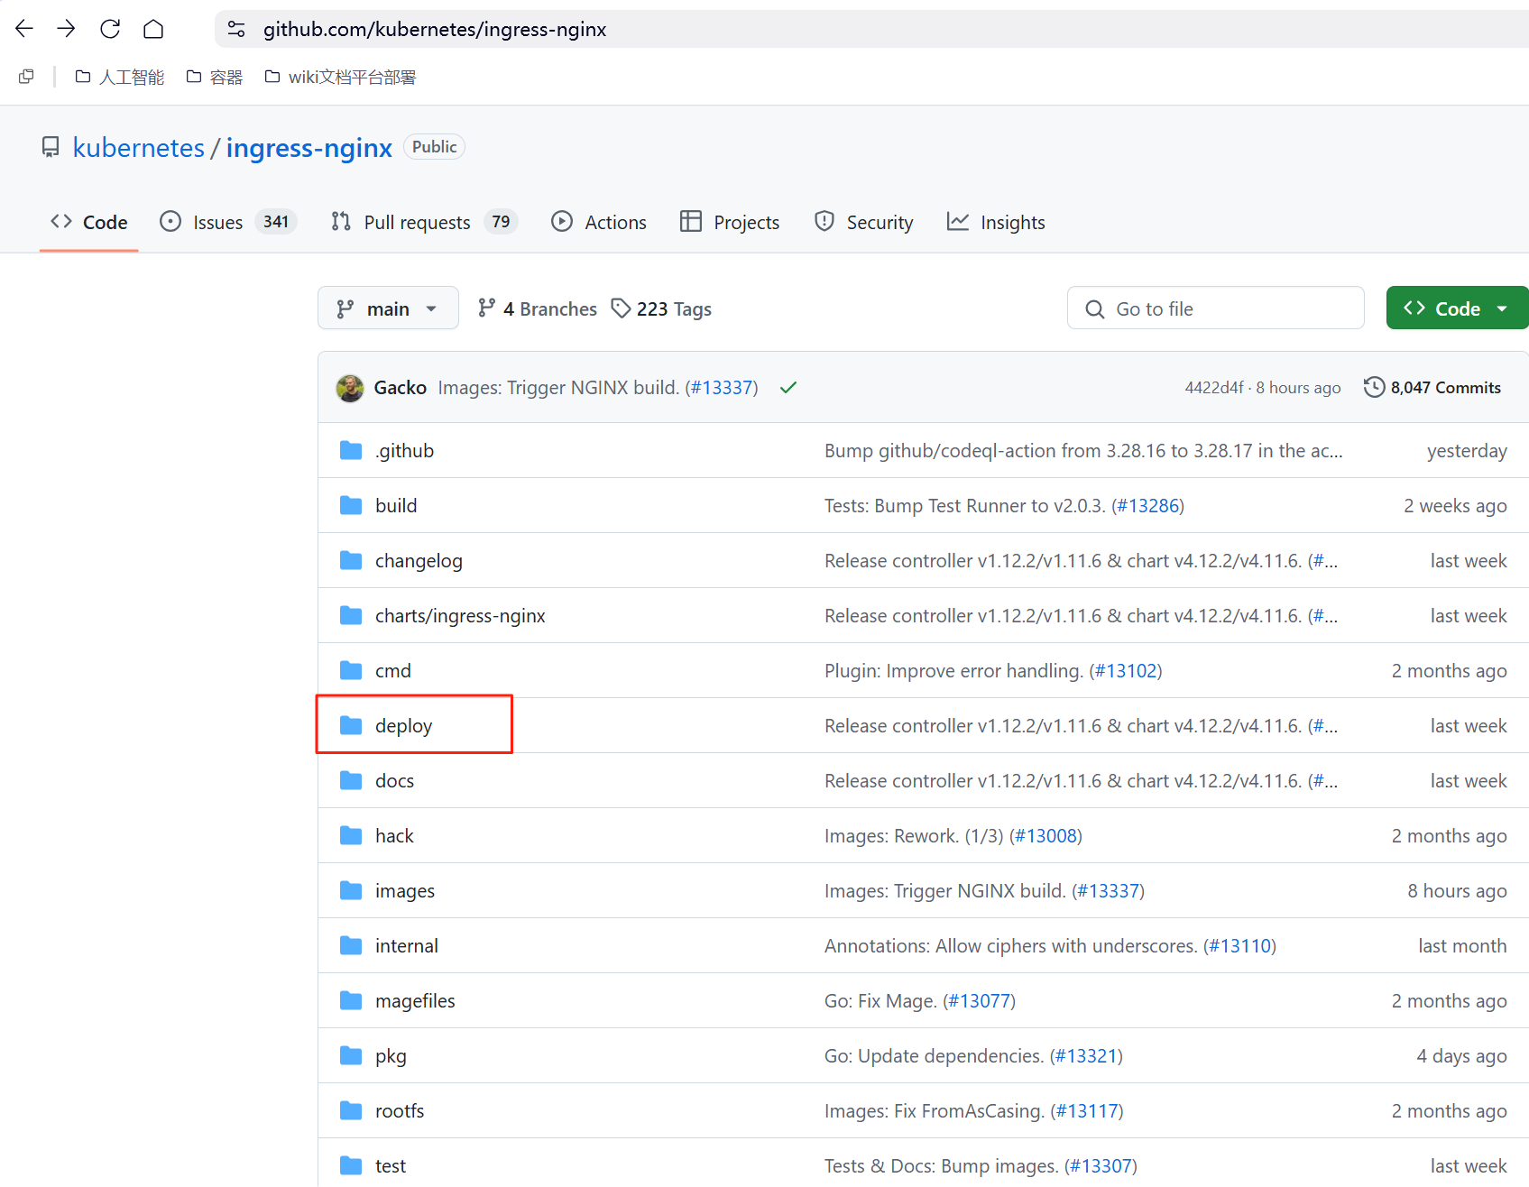Click the history clock icon by Commits
Screen dimensions: 1529x1187
(1374, 387)
